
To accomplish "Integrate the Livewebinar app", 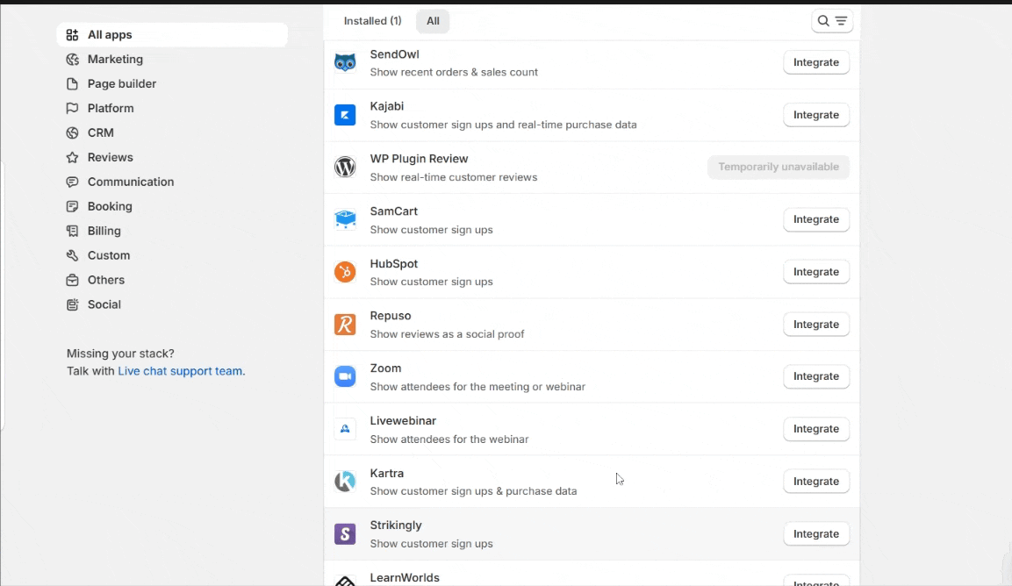I will (x=815, y=429).
